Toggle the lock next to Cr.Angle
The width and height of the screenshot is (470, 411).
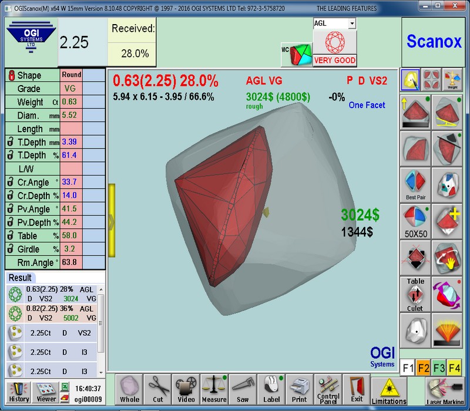click(x=10, y=183)
